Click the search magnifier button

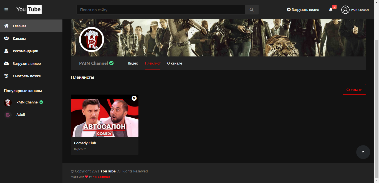coord(252,10)
